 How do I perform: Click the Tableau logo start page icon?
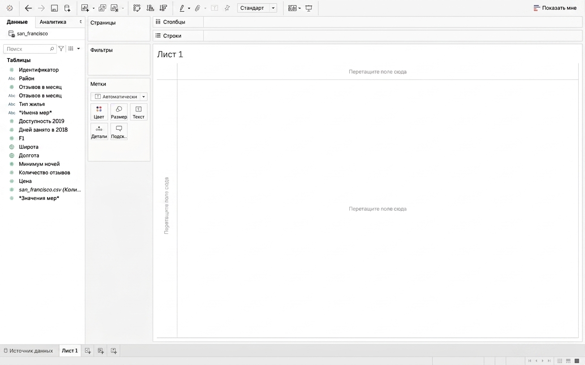click(x=10, y=8)
